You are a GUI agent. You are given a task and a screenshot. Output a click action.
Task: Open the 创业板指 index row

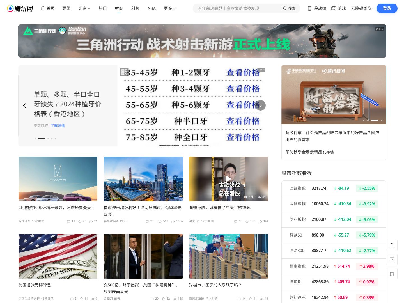(334, 219)
